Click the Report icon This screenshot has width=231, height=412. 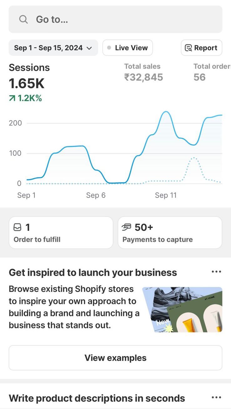tap(188, 48)
